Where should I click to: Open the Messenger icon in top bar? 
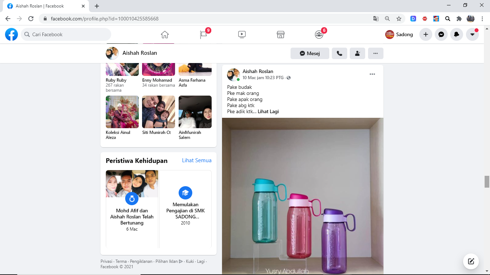point(441,34)
